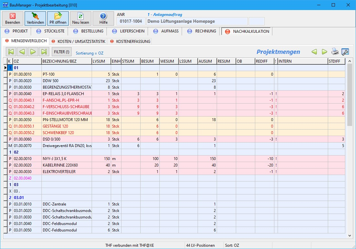Screen dimensions: 356x249
Task: Click OZ cell 03.01.0050
Action: pos(27,230)
